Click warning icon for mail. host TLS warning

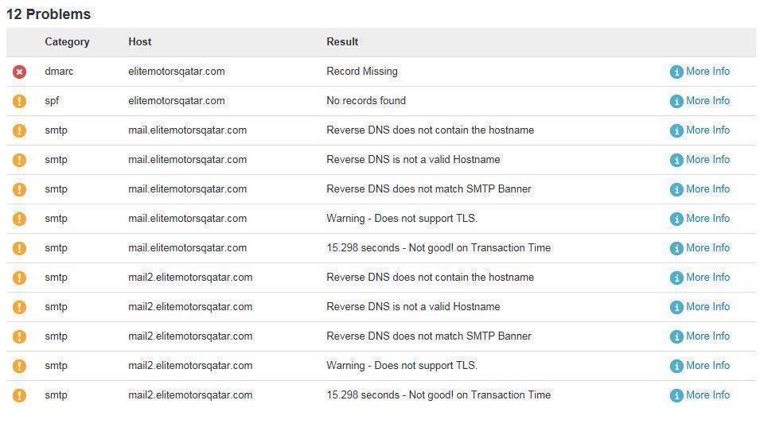coord(20,219)
